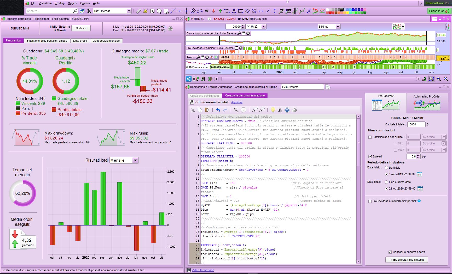
Task: Open the alert bell tool
Action: pyautogui.click(x=145, y=11)
